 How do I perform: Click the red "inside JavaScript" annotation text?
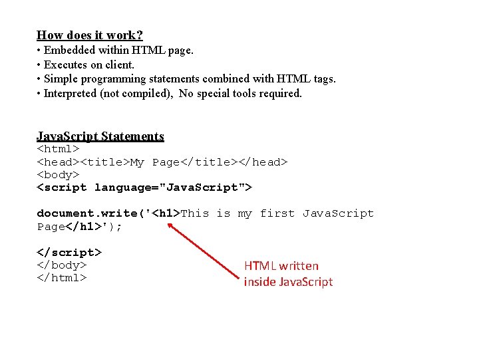288,282
